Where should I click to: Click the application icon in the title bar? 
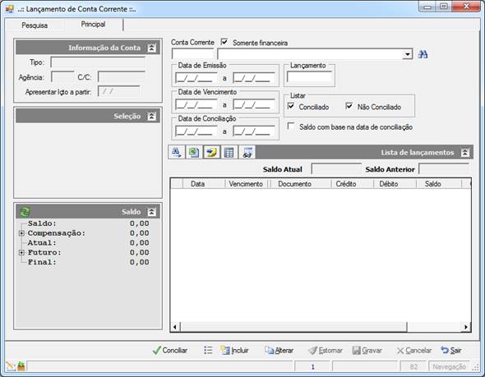pos(10,9)
